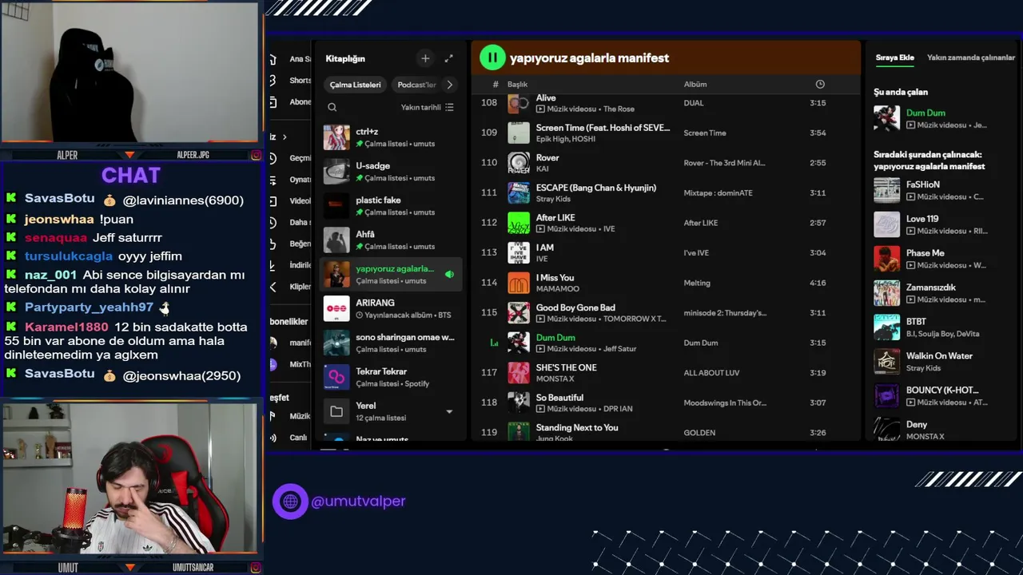Switch to Sıraya Ekle tab

point(895,57)
